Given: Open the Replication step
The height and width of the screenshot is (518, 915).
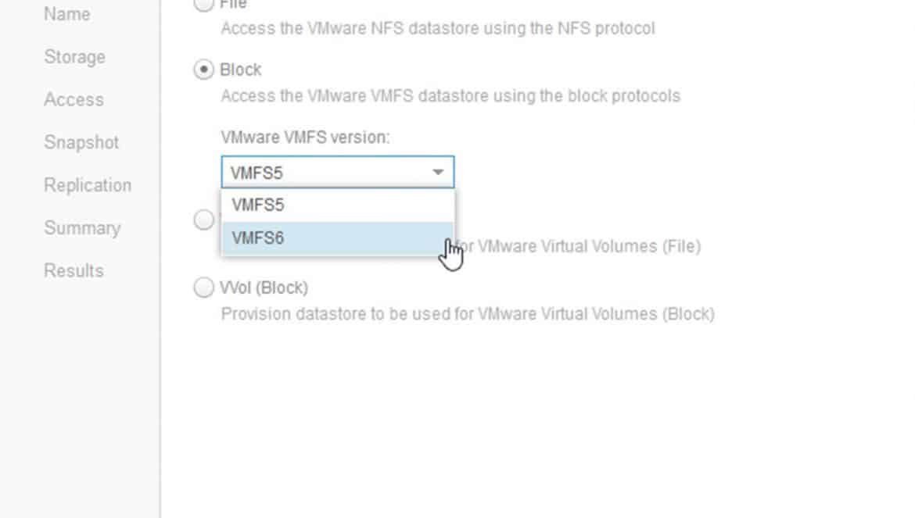Looking at the screenshot, I should (x=88, y=185).
